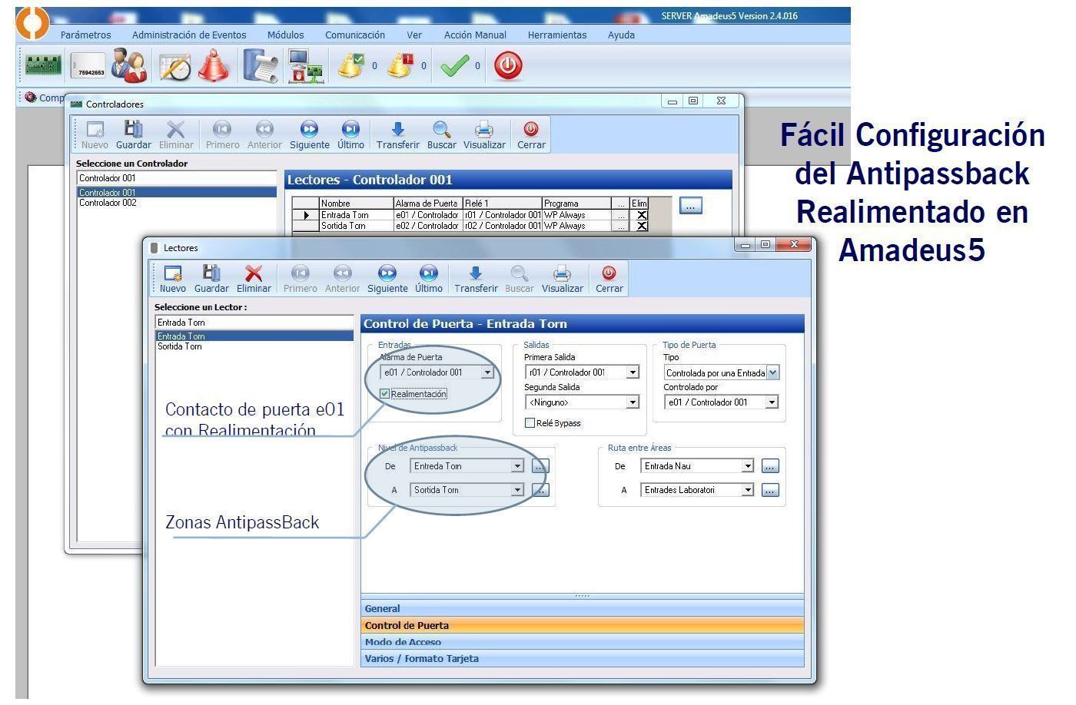Open the Administración de Eventos menu
Viewport: 1076px width, 705px height.
pos(189,35)
